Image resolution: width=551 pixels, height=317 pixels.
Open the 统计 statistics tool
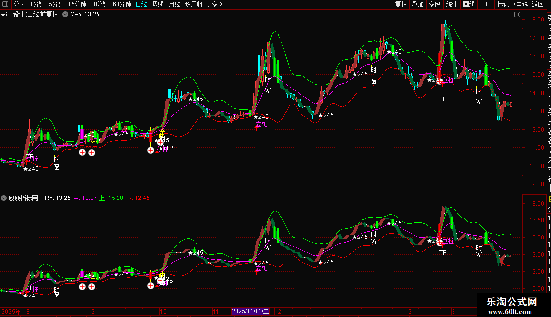[452, 4]
